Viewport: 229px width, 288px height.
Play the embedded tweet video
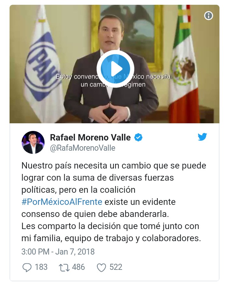tap(115, 69)
